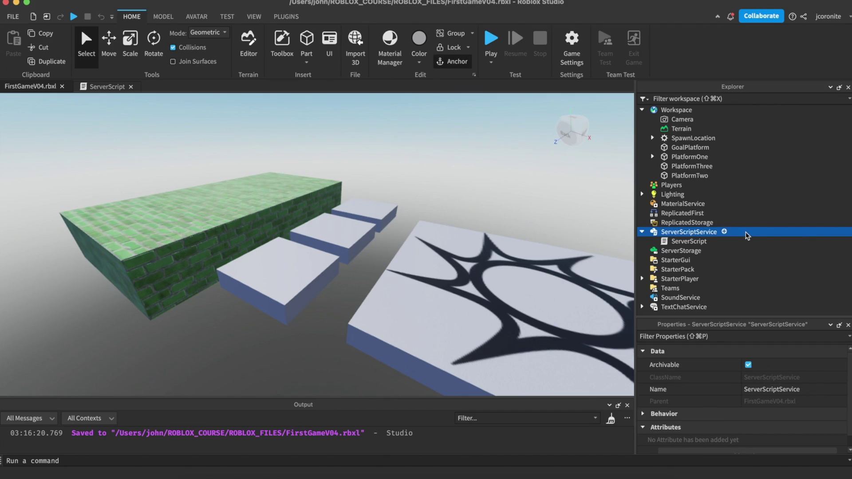Select GoalPlatform in the Explorer
Viewport: 852px width, 479px height.
(690, 147)
